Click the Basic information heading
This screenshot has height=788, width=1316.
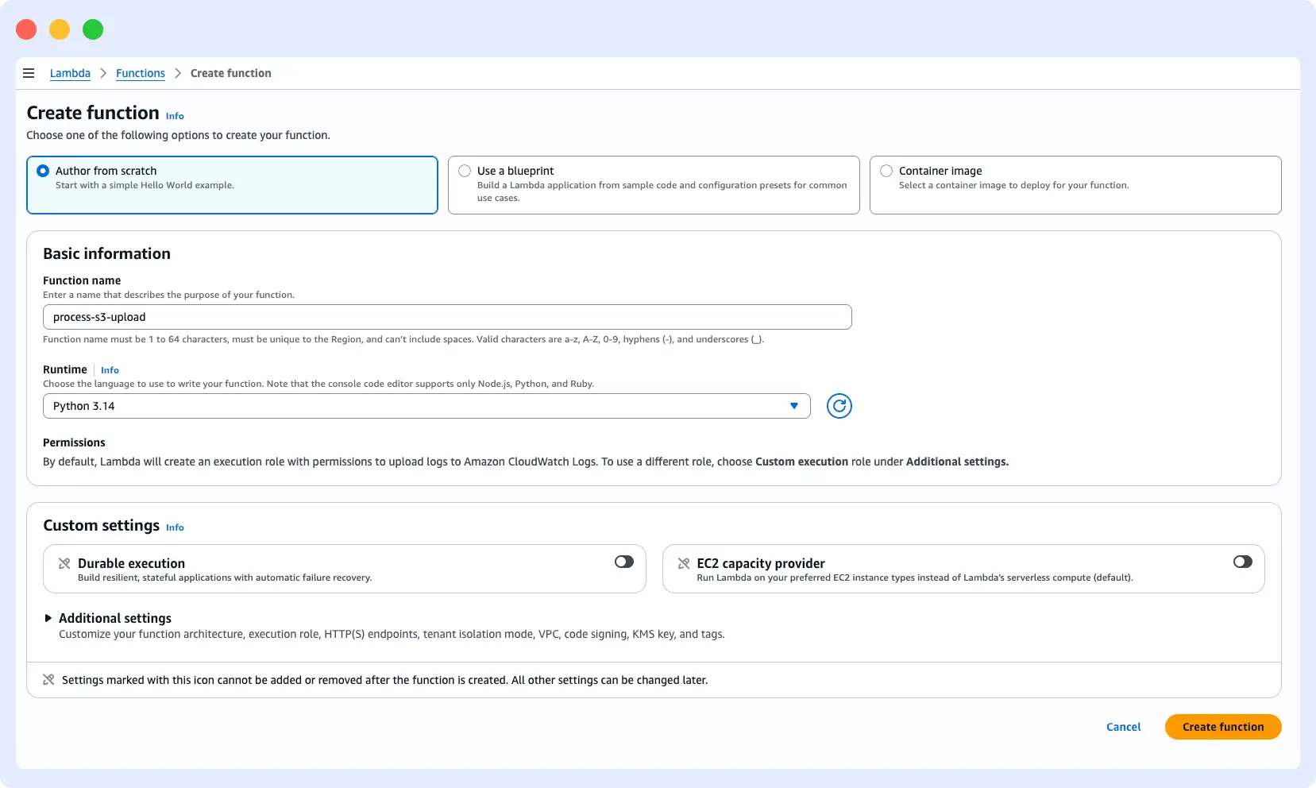coord(106,253)
